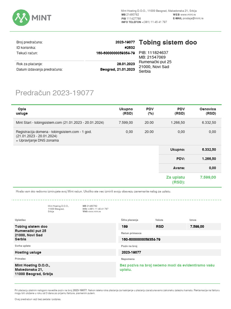
Task: Open the www.mint.rs web address
Action: (188, 14)
